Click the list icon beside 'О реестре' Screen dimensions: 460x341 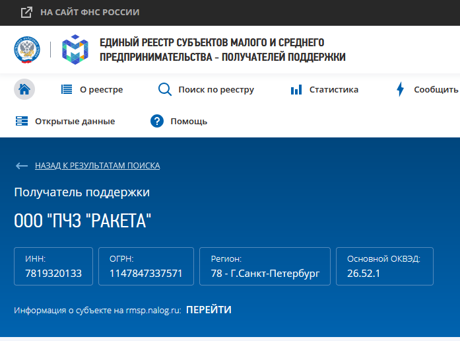click(x=67, y=89)
